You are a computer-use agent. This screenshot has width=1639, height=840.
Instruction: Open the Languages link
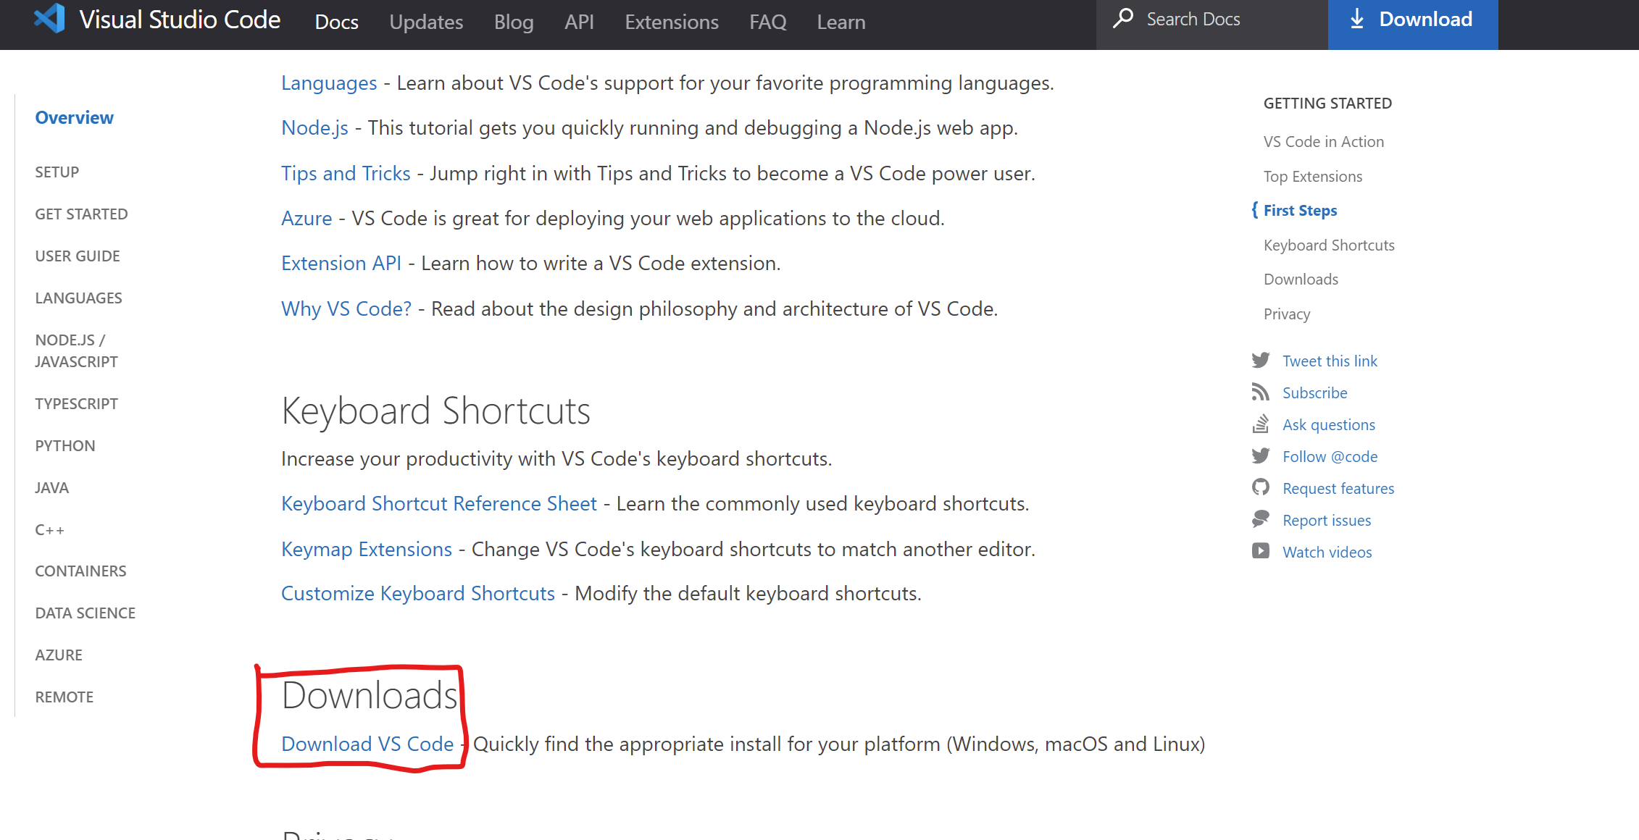[x=329, y=83]
